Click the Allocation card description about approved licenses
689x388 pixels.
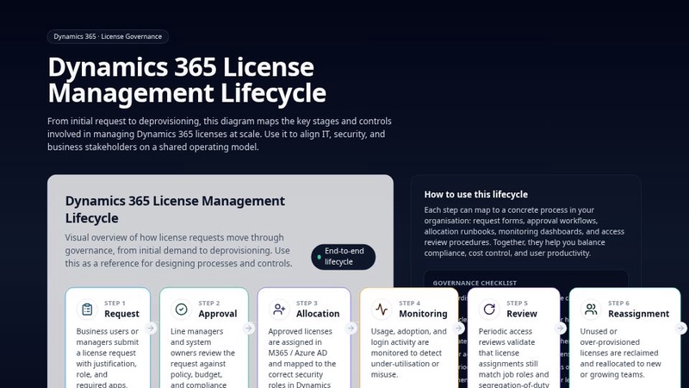(x=302, y=358)
